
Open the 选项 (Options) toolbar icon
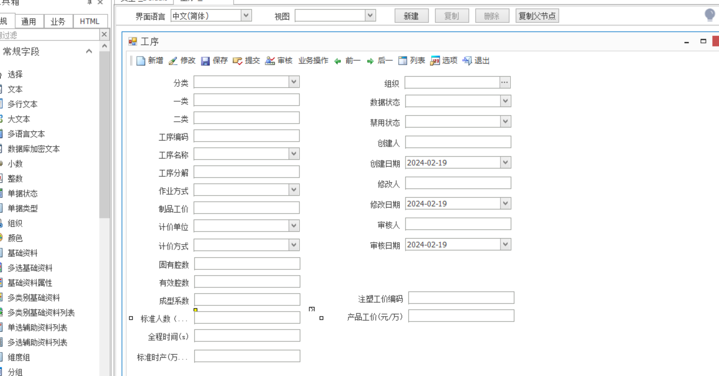coord(435,61)
